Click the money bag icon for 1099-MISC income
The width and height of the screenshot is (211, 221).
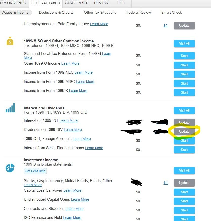pyautogui.click(x=10, y=41)
